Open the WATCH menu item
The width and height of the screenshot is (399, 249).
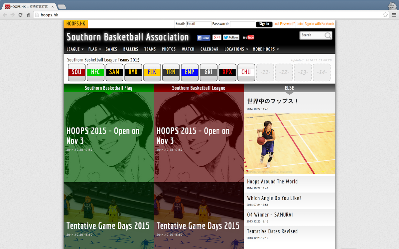pyautogui.click(x=188, y=49)
